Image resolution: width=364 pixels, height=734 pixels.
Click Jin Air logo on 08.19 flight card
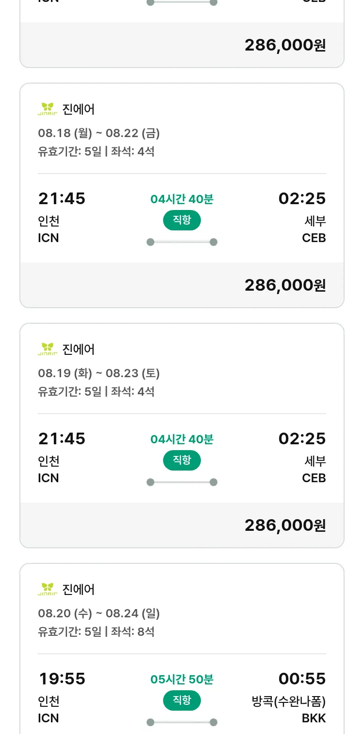click(48, 350)
